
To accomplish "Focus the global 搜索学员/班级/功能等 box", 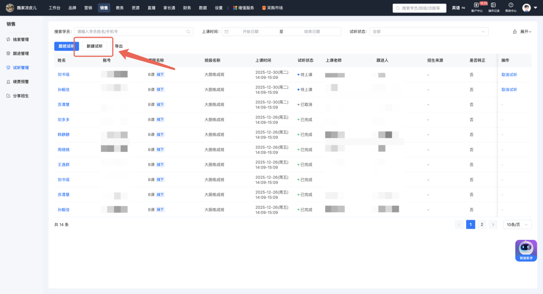I will [x=419, y=8].
